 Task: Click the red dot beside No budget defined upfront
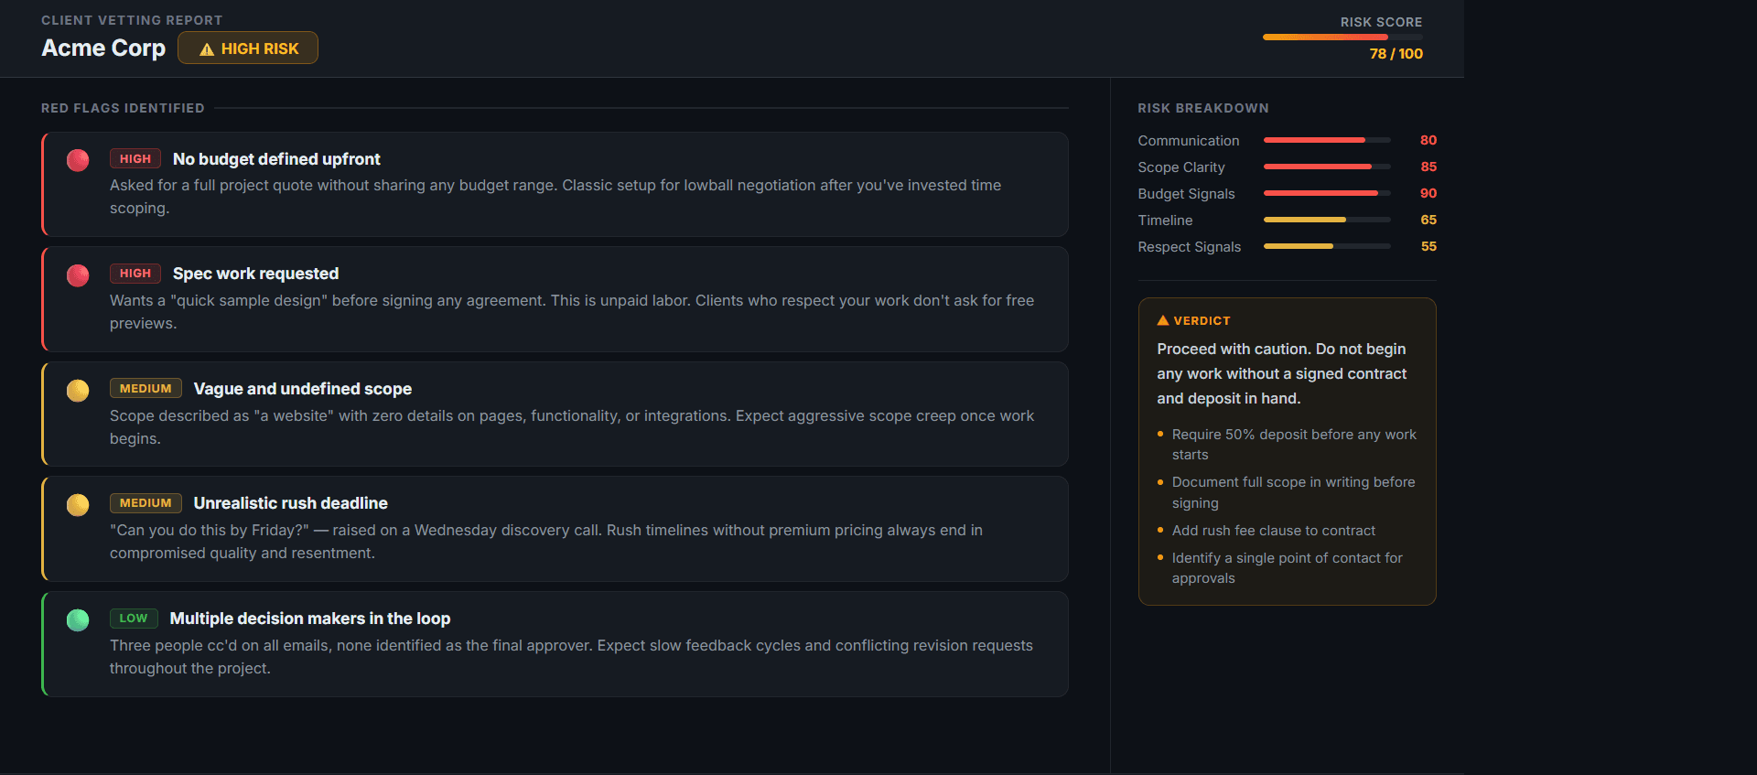78,160
